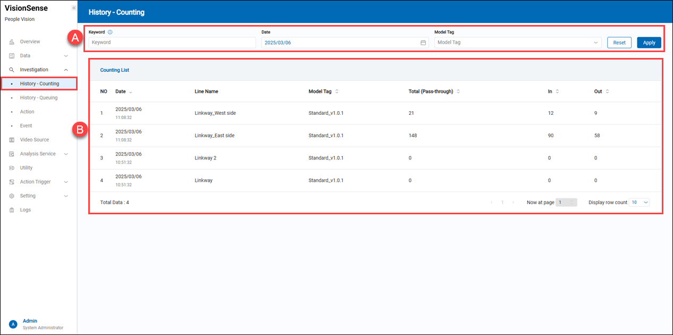
Task: Sort the table by the Date column
Action: click(x=131, y=92)
